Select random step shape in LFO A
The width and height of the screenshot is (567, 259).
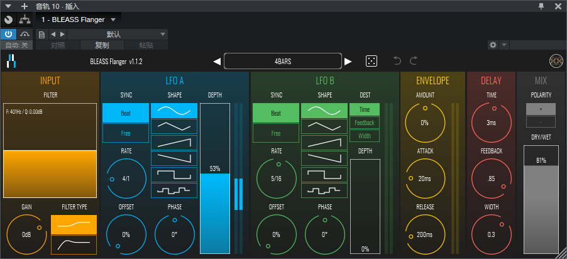(x=174, y=190)
